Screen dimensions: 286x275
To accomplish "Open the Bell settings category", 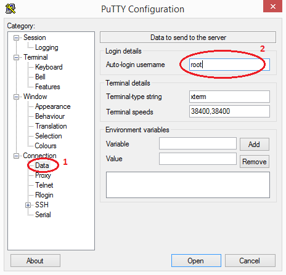I will pyautogui.click(x=40, y=77).
